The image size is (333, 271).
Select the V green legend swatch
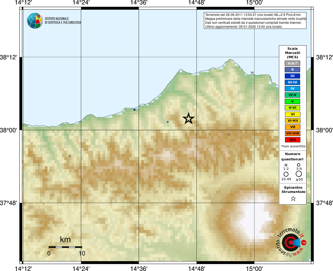[292, 101]
